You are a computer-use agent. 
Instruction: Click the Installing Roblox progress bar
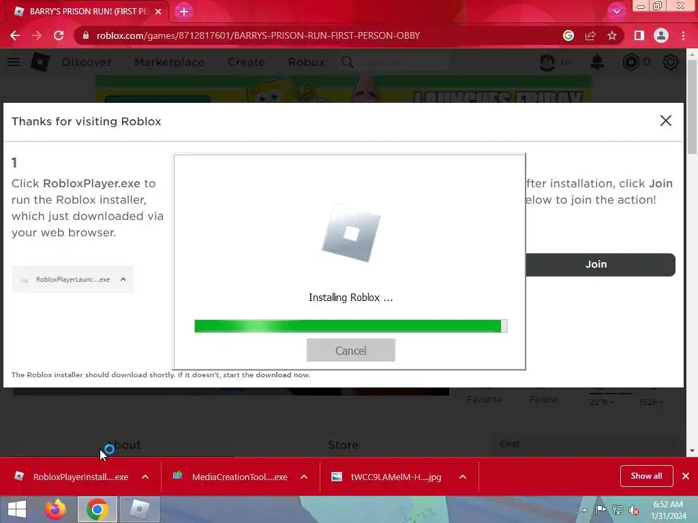(351, 326)
